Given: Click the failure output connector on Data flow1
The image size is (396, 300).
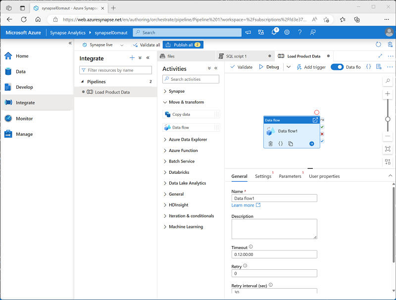Looking at the screenshot, I should coord(322,134).
